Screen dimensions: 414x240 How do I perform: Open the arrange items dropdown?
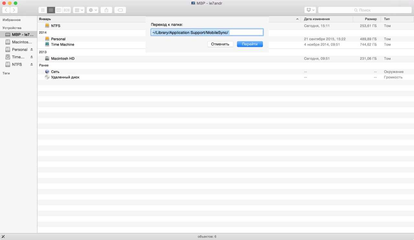pos(79,10)
